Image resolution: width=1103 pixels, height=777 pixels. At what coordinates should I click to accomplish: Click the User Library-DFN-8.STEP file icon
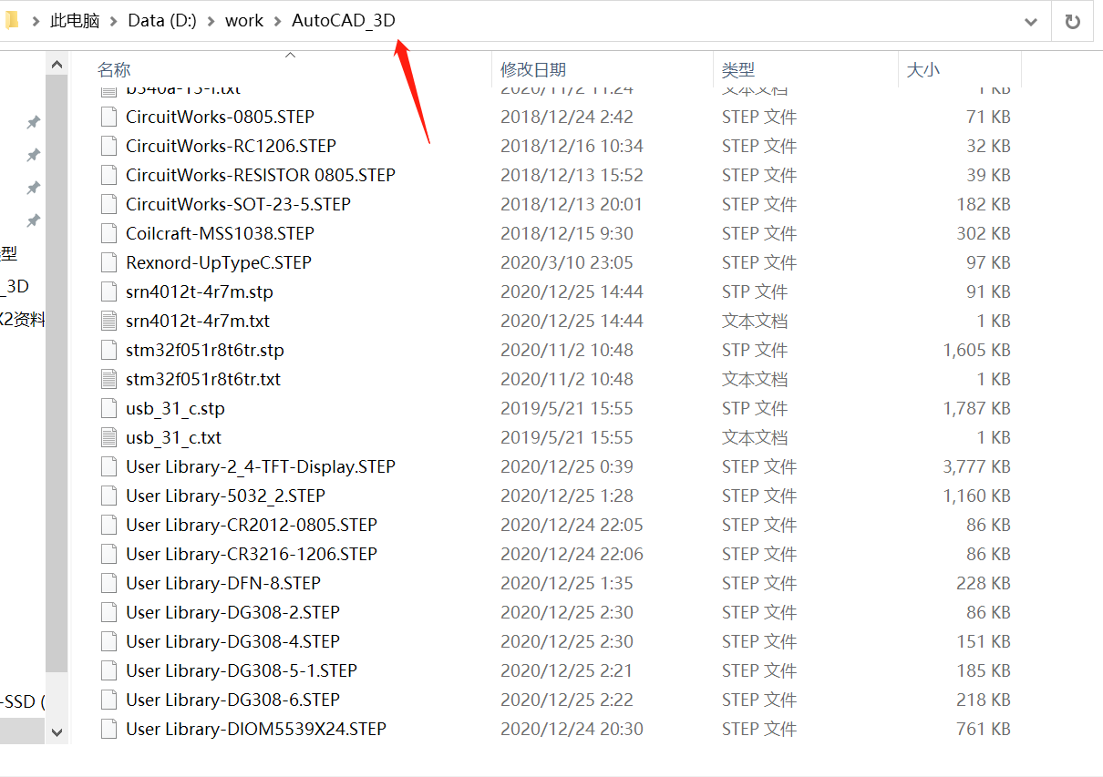109,583
